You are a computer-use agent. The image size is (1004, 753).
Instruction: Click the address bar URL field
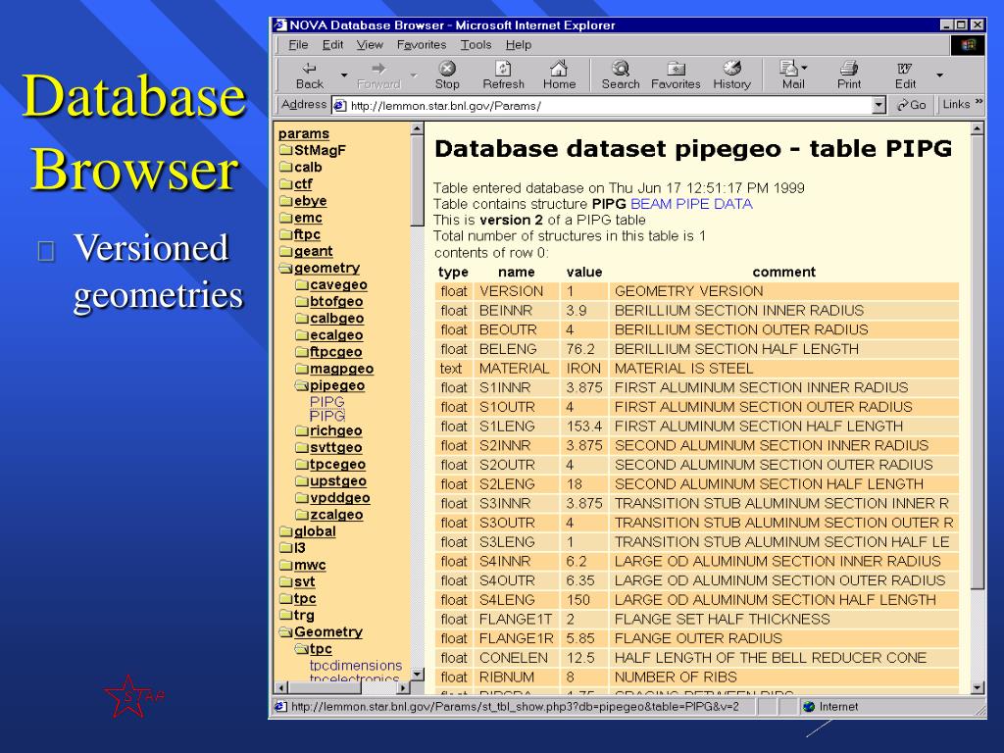[602, 106]
